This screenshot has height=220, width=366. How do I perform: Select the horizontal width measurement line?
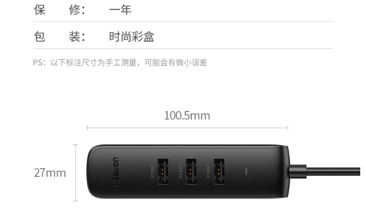click(187, 128)
